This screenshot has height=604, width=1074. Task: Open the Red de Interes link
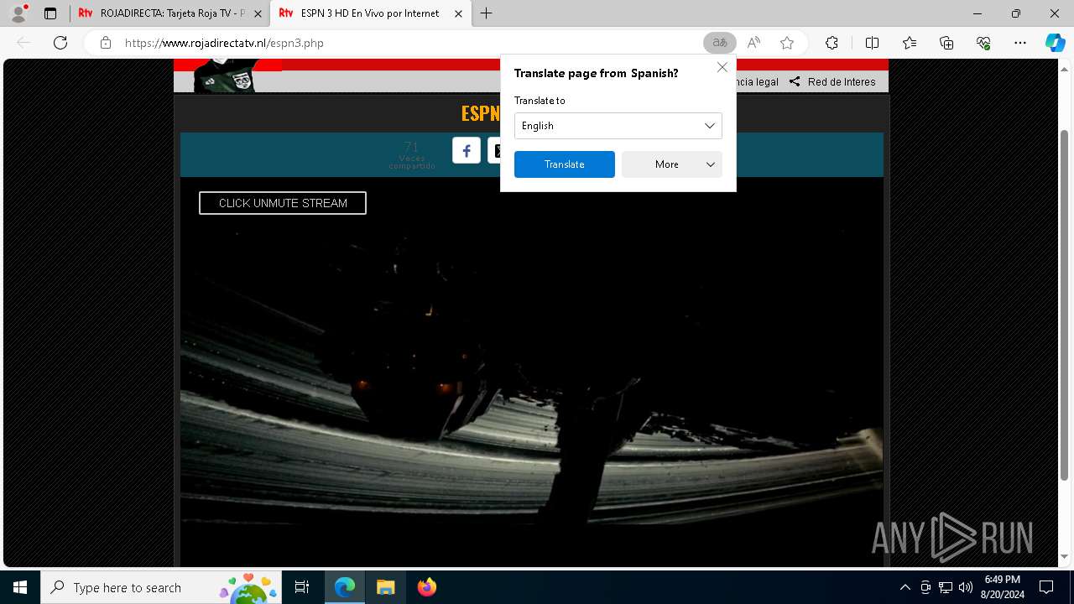842,81
